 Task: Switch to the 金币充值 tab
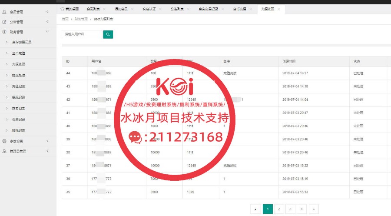[x=239, y=9]
